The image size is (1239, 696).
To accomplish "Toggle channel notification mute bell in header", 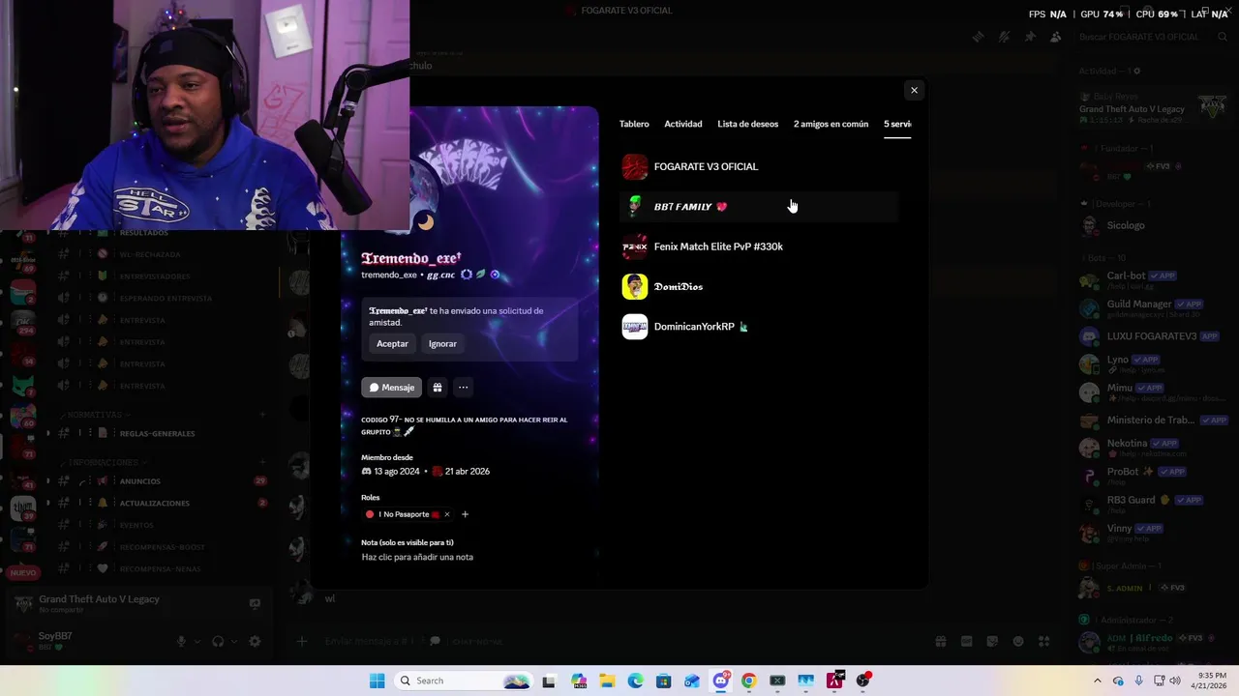I will pos(1004,37).
